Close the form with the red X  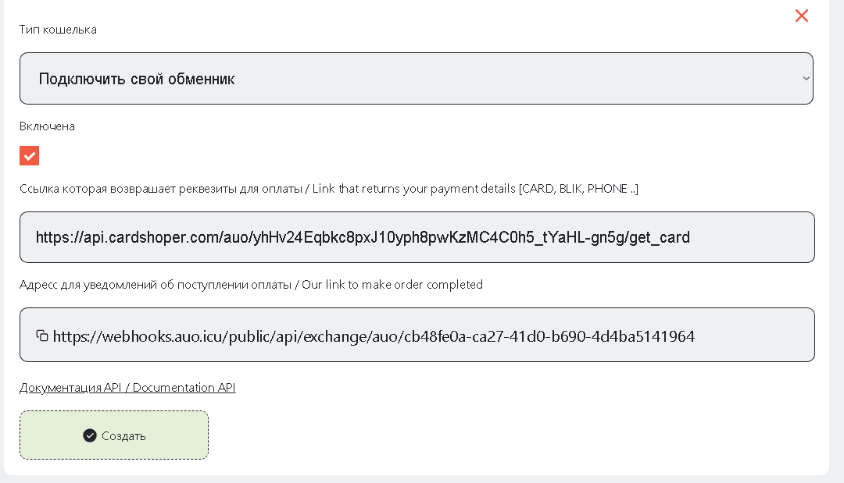(x=801, y=16)
